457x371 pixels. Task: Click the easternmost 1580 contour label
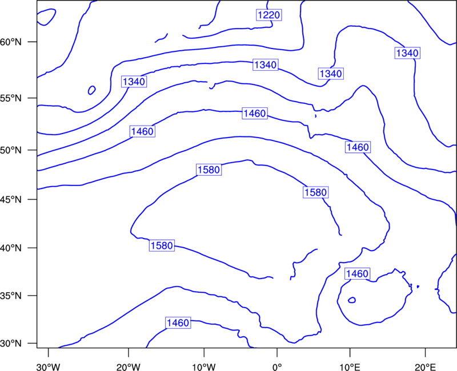pyautogui.click(x=316, y=192)
